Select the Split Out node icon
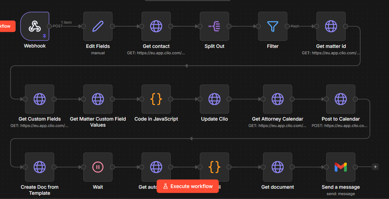389x199 pixels. 214,26
